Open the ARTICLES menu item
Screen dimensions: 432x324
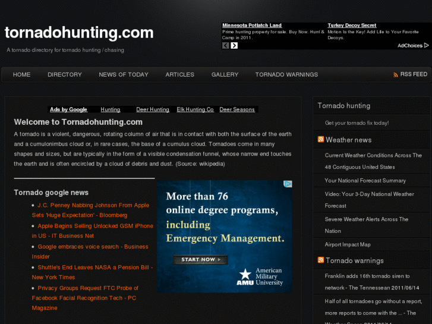click(180, 75)
